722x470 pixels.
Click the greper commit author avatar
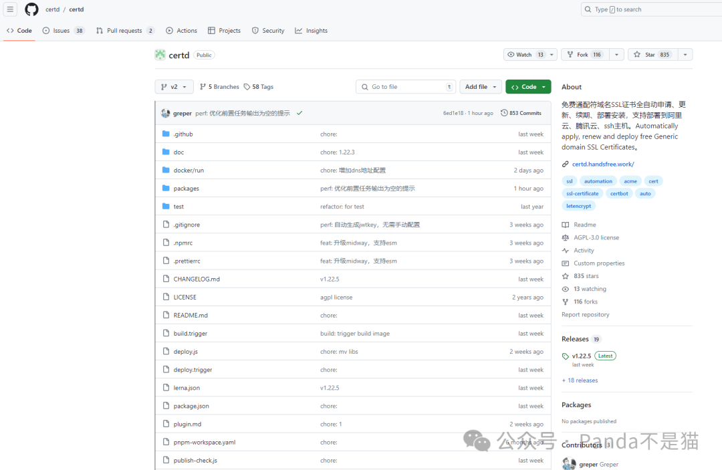(165, 113)
